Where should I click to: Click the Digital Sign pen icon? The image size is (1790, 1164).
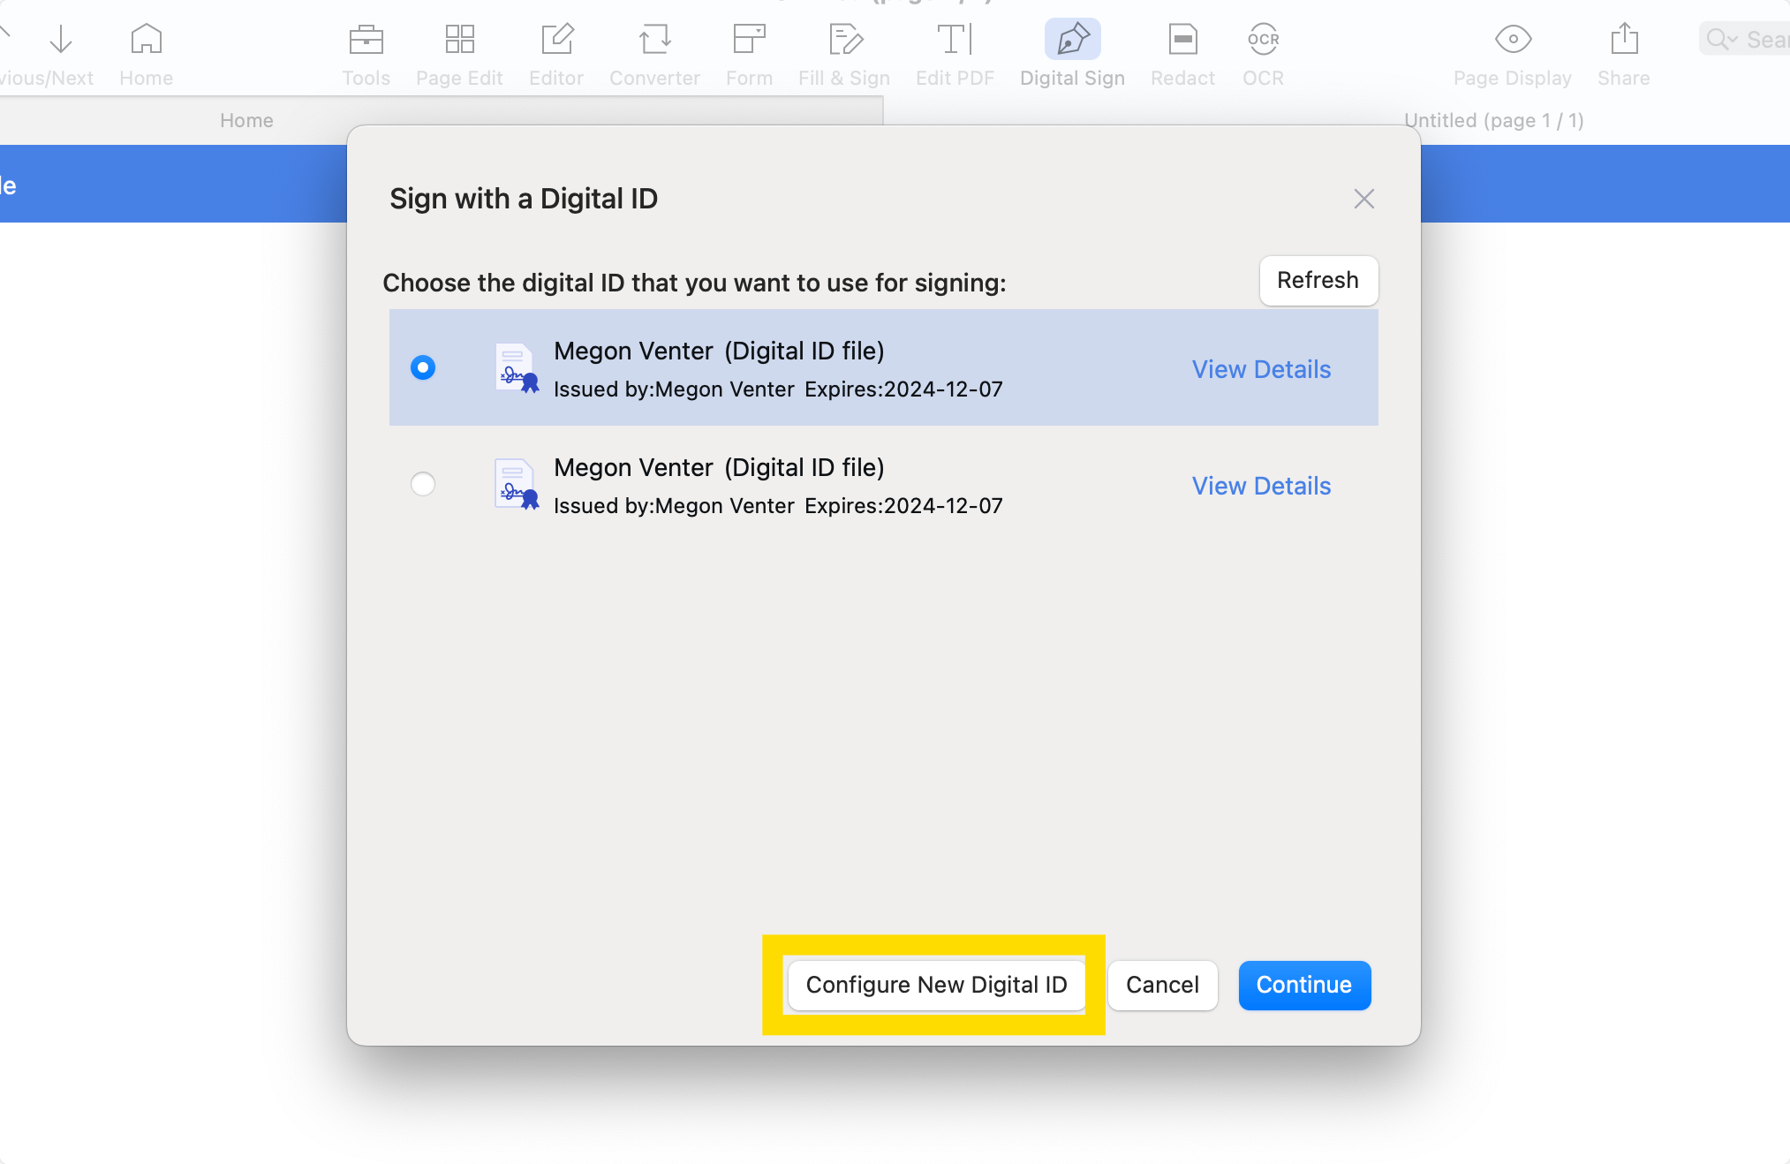coord(1072,40)
